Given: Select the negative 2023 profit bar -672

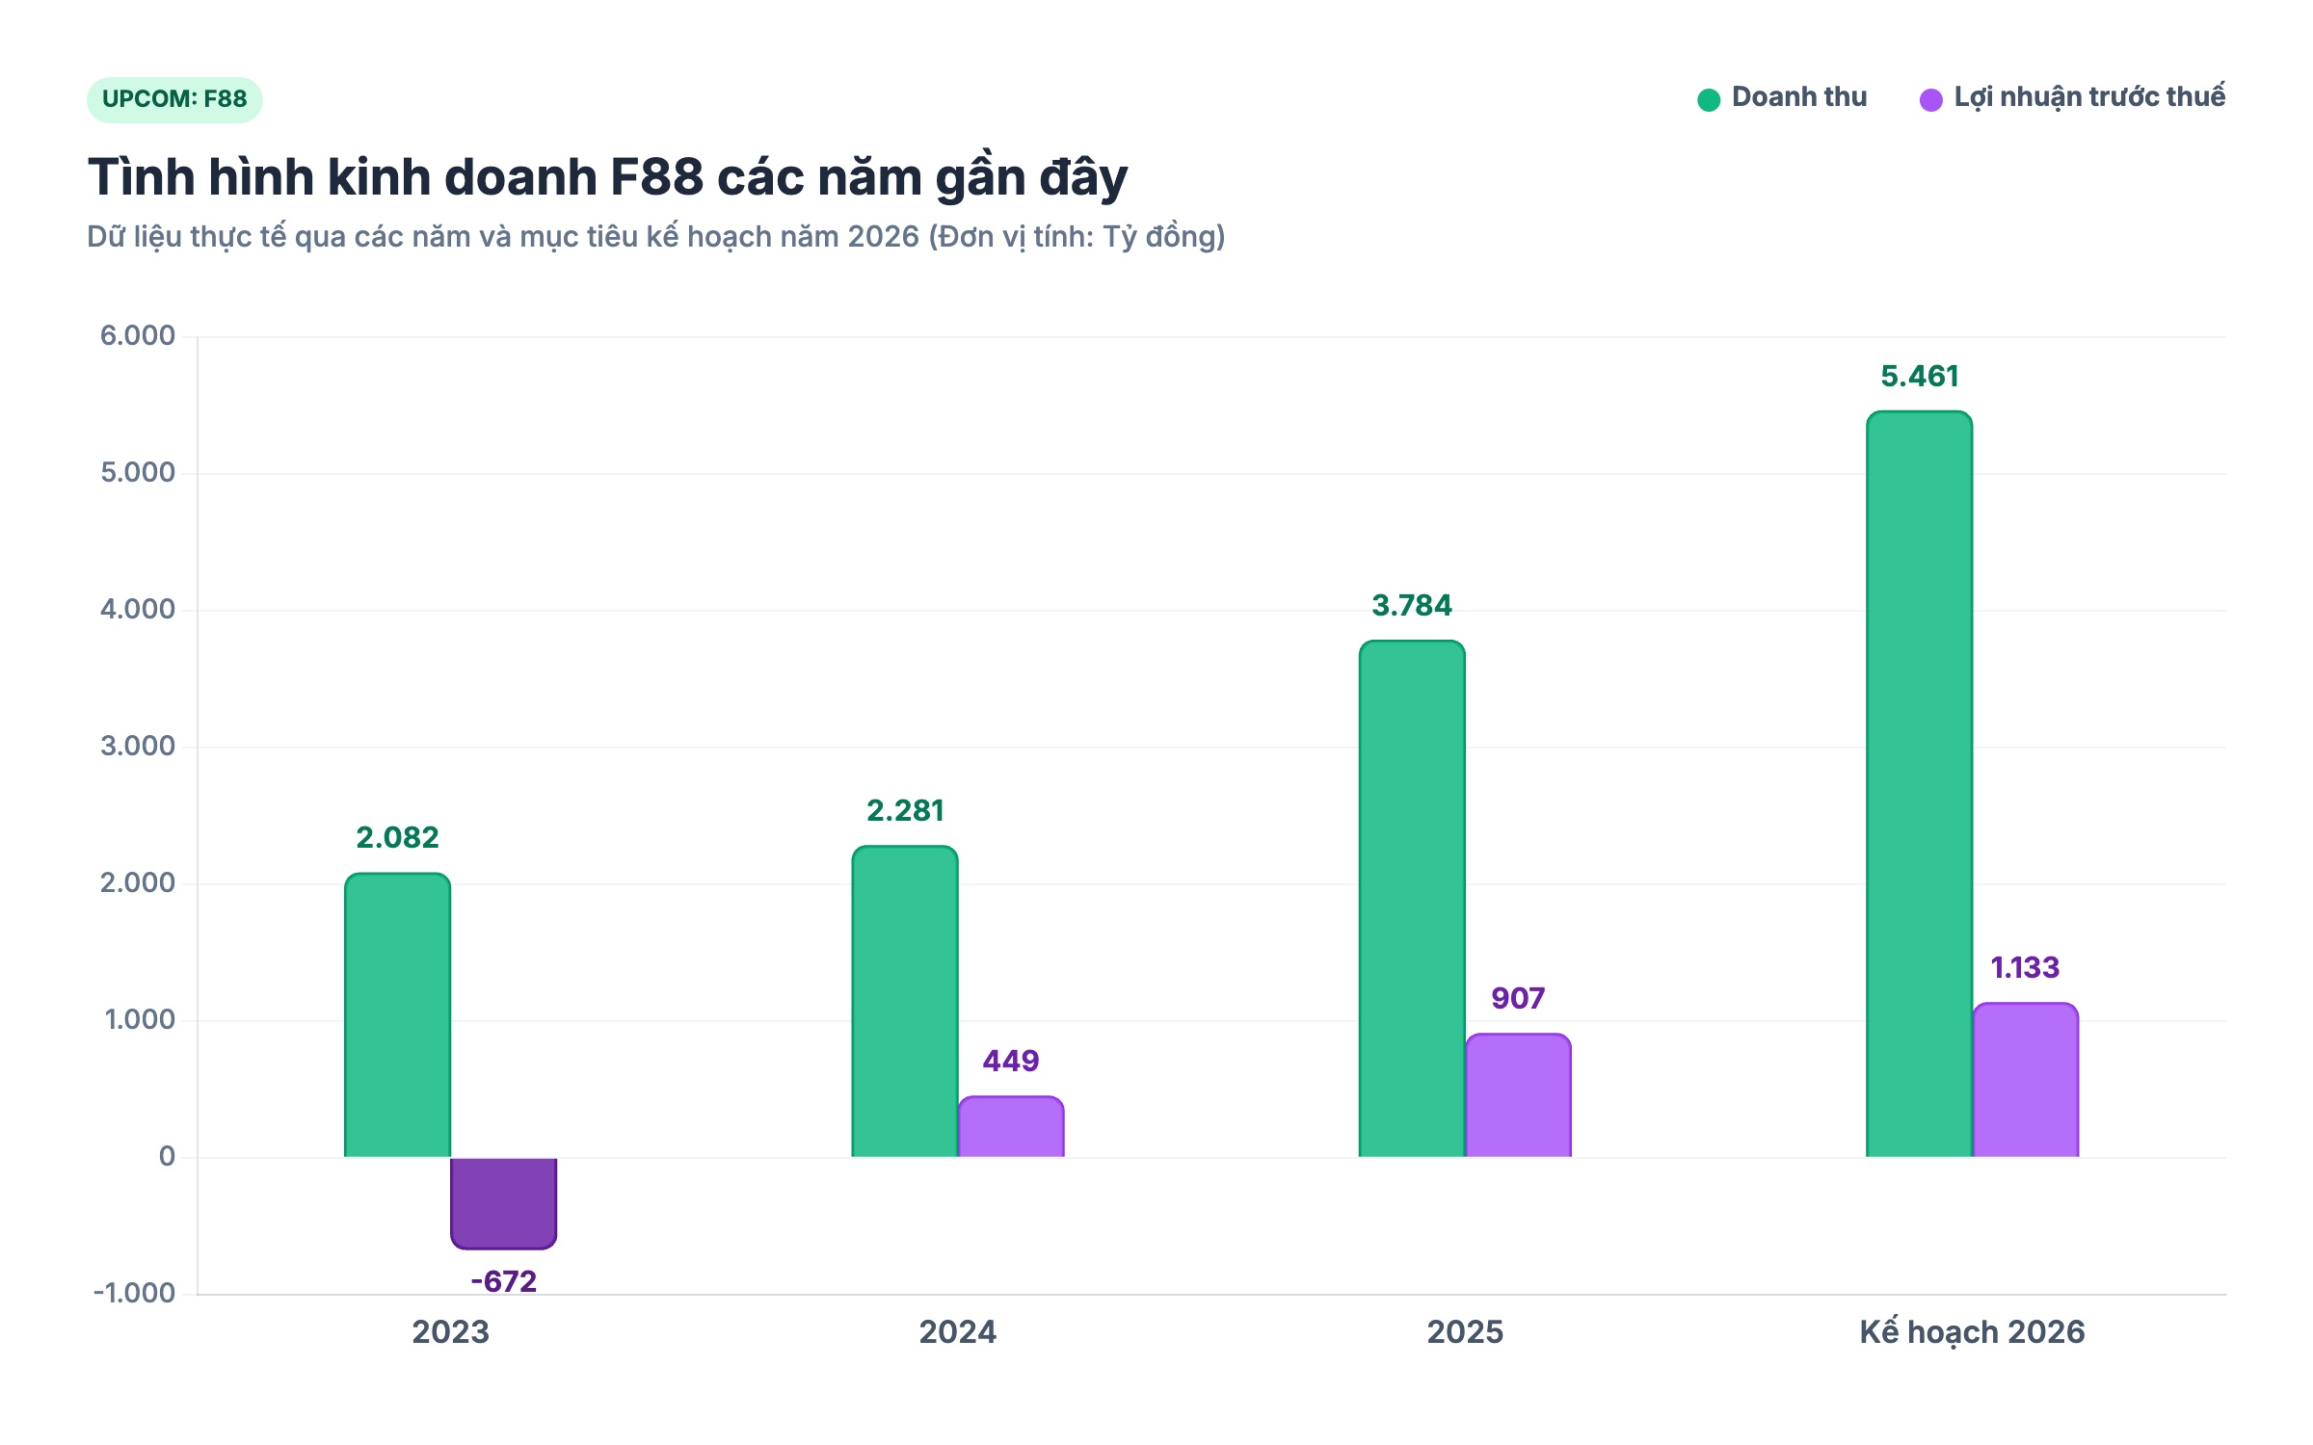Looking at the screenshot, I should point(504,1203).
